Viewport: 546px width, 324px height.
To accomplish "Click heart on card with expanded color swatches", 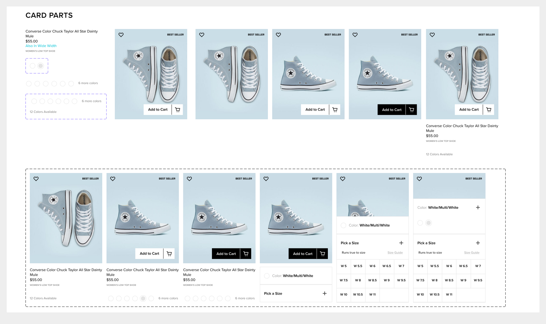I will 419,179.
